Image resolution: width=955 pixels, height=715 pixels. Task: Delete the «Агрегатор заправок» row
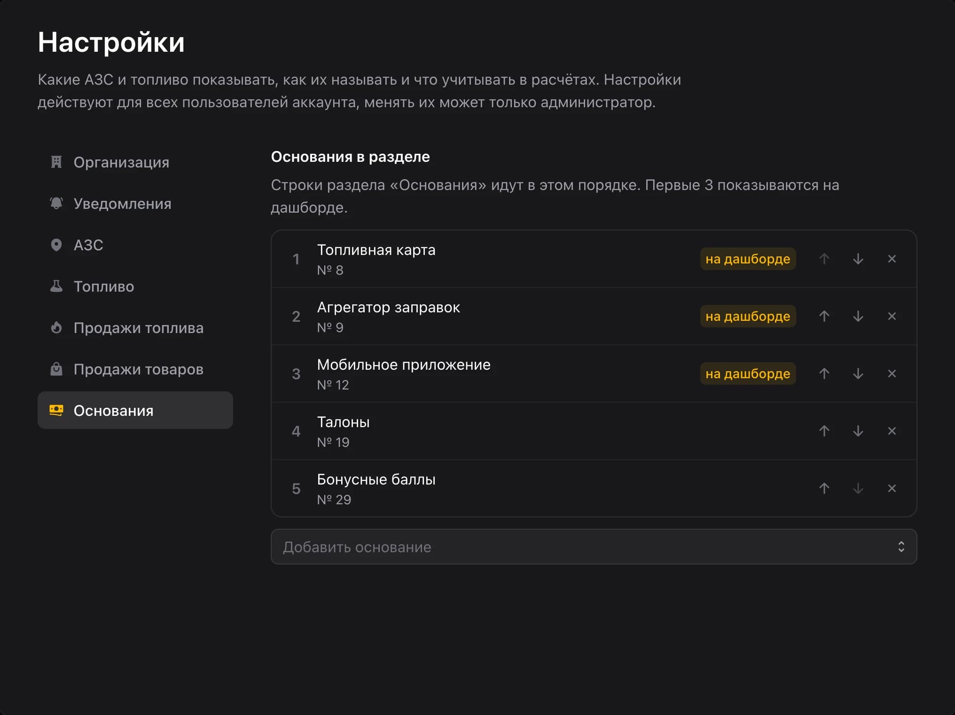(x=892, y=316)
